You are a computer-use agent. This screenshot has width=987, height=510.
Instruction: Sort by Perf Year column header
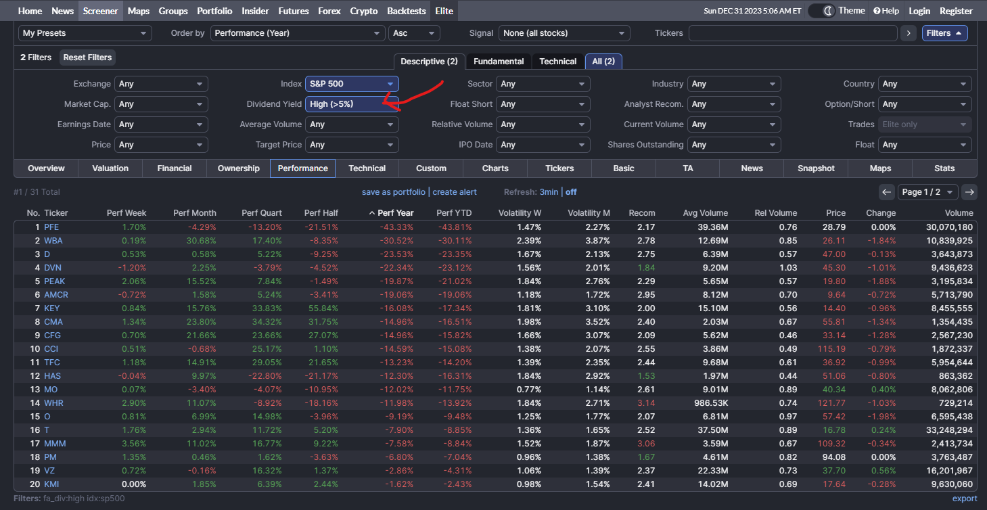click(x=391, y=213)
